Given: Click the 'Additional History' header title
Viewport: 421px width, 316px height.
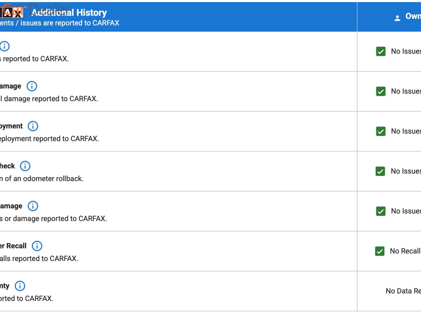Looking at the screenshot, I should point(69,13).
